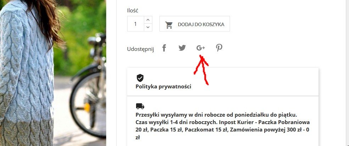
Task: Click the Udostępnij label
Action: [x=140, y=49]
